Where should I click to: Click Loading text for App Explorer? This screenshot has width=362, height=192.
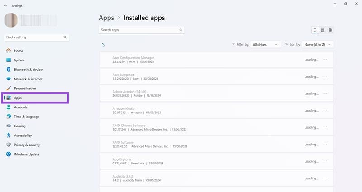[311, 161]
